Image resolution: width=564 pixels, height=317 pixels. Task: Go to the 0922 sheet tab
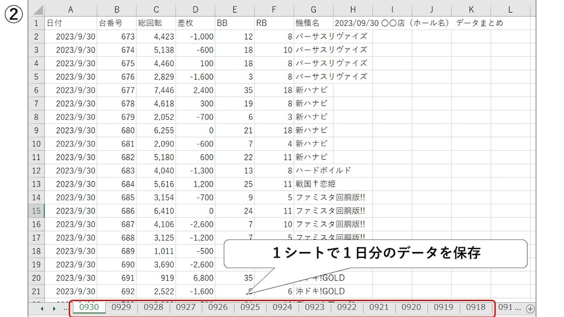[x=347, y=307]
